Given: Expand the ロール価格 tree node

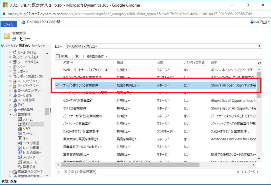Looking at the screenshot, I should [x=10, y=95].
